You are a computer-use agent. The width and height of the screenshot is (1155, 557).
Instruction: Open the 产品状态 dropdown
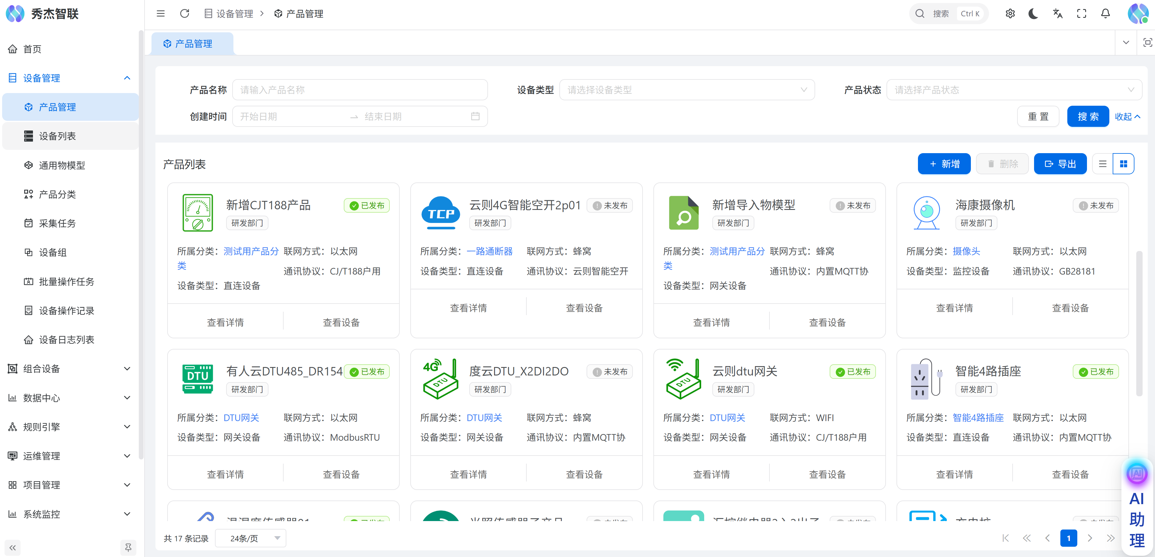[x=1014, y=90]
